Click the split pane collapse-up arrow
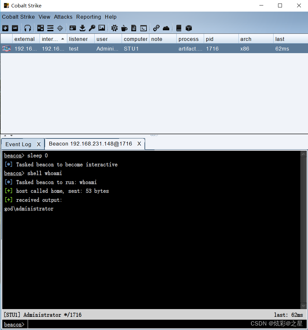The image size is (308, 330). (5, 136)
